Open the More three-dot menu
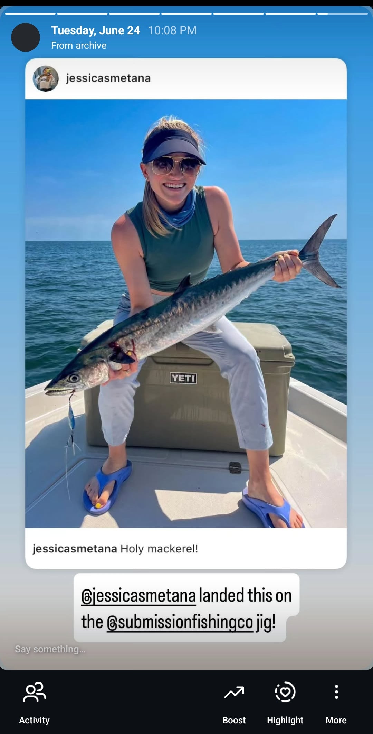This screenshot has width=373, height=734. 336,692
